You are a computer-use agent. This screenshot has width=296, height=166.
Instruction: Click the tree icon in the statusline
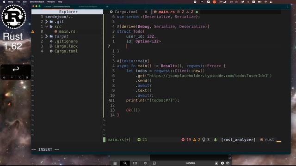tap(216, 140)
